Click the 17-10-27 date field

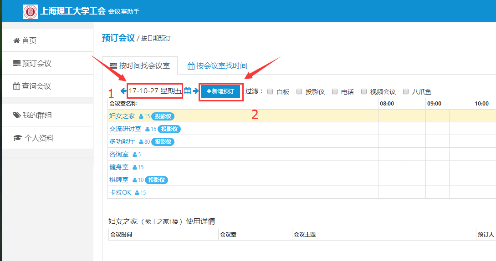[x=155, y=91]
